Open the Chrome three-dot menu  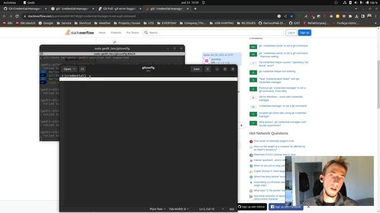376,16
